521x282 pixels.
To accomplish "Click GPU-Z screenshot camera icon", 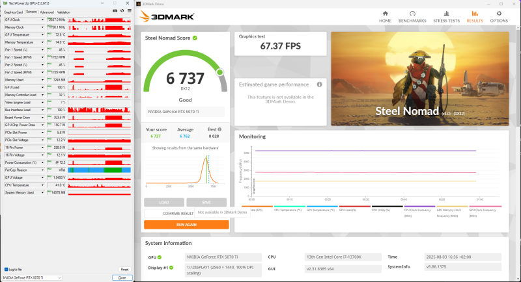I will [x=115, y=10].
